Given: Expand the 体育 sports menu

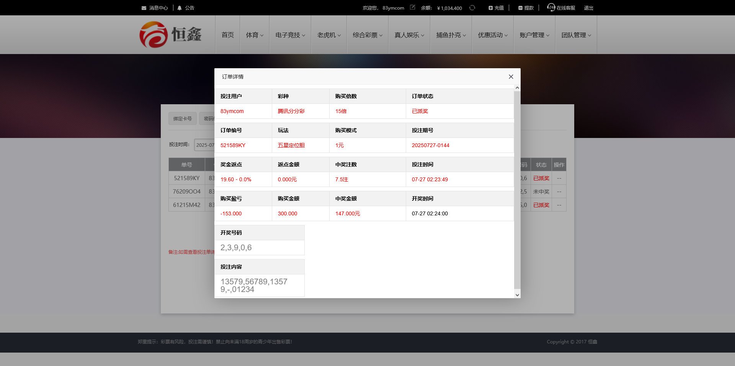Looking at the screenshot, I should click(255, 35).
